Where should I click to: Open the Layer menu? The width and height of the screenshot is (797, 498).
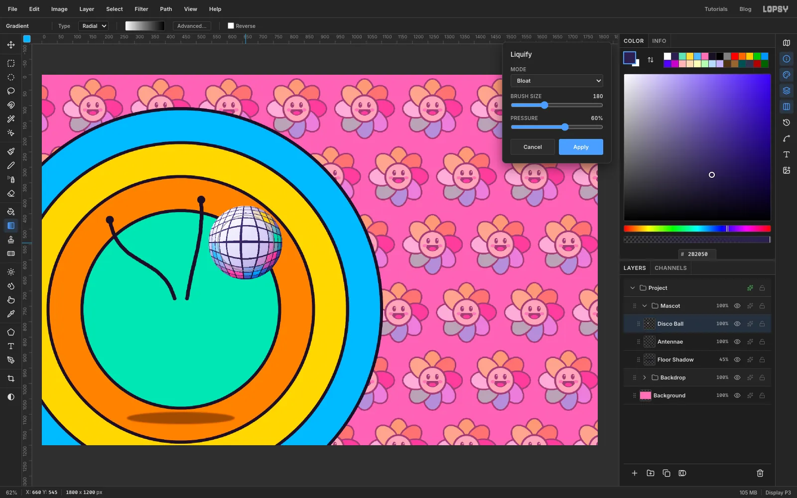click(87, 9)
